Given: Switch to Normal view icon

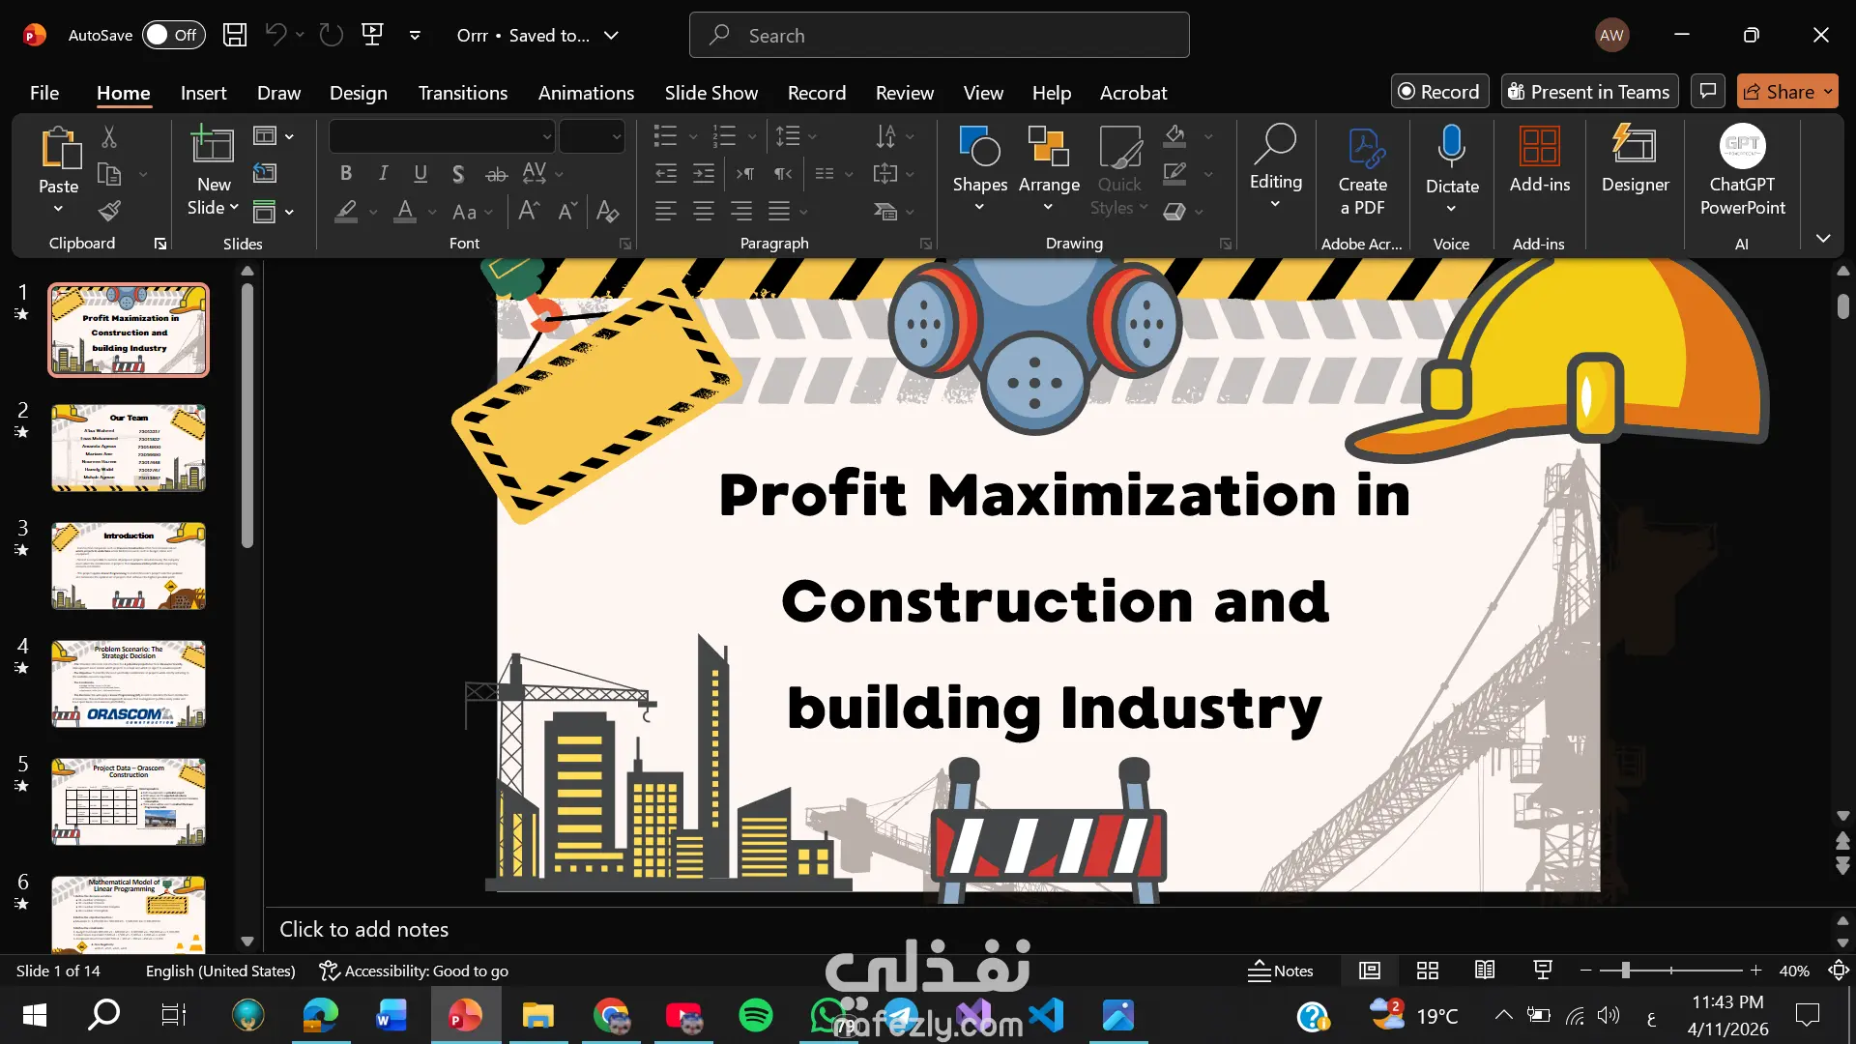Looking at the screenshot, I should [1370, 971].
